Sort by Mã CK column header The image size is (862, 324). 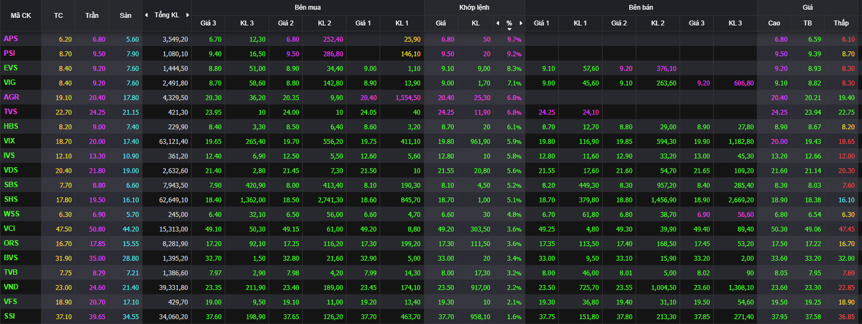tap(20, 15)
